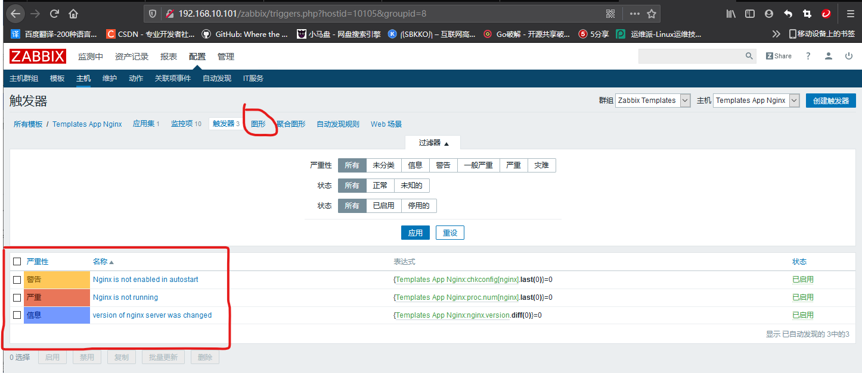Viewport: 862px width, 373px height.
Task: Open the 监测中 top menu
Action: [x=91, y=57]
